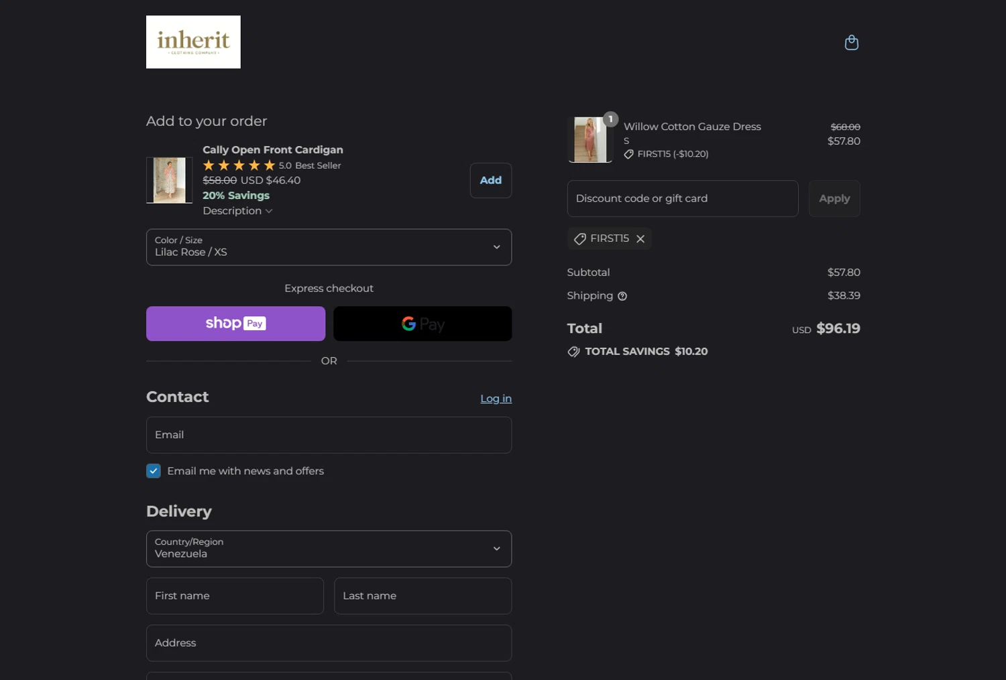Add Cally Open Front Cardigan to order
The image size is (1006, 680).
point(491,180)
